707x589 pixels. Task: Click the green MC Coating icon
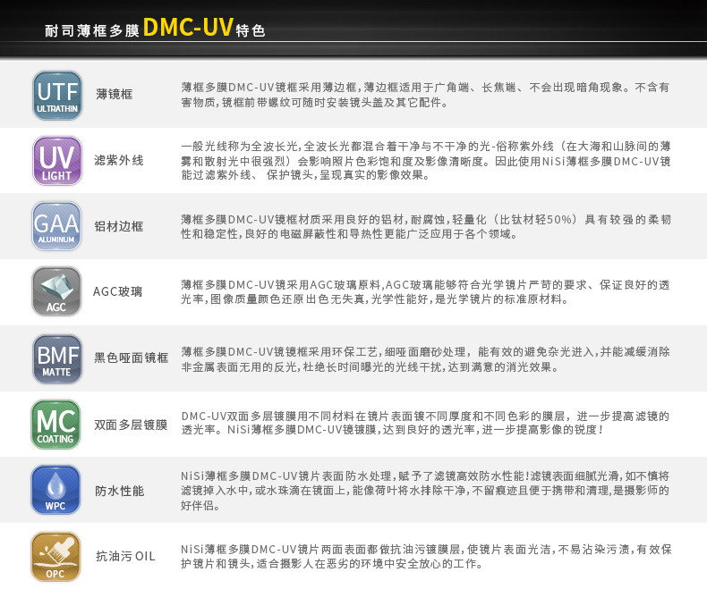55,425
